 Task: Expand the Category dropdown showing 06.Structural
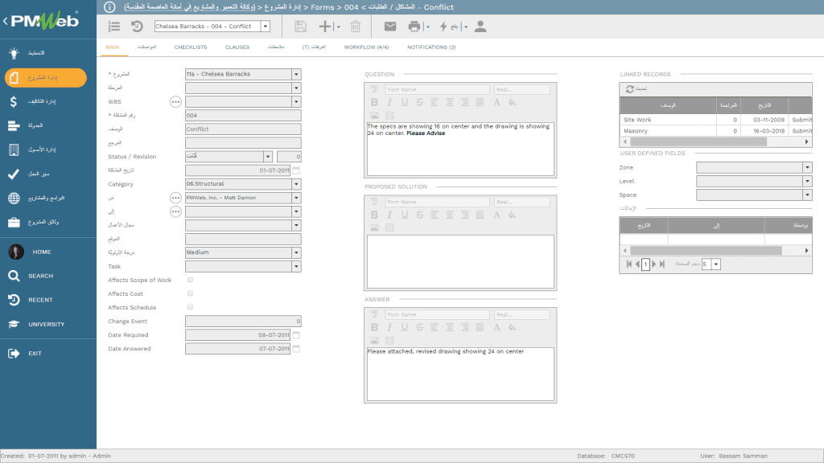296,184
